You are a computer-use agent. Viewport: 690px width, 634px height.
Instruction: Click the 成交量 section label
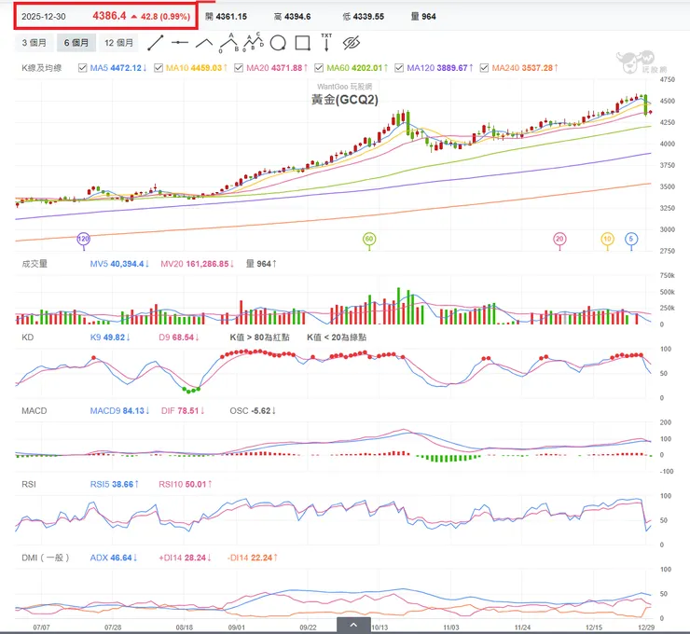pos(34,264)
